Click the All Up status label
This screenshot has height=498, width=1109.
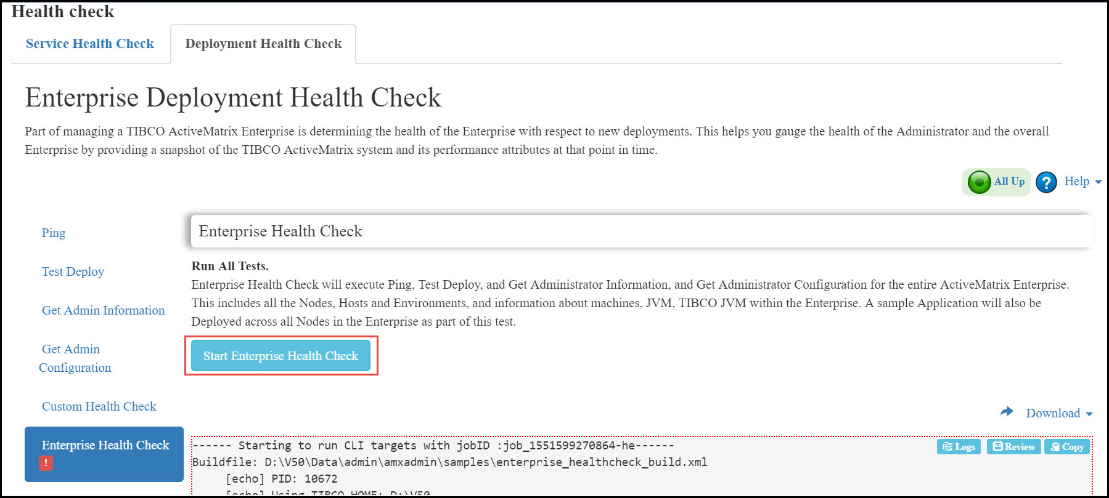[x=1009, y=182]
